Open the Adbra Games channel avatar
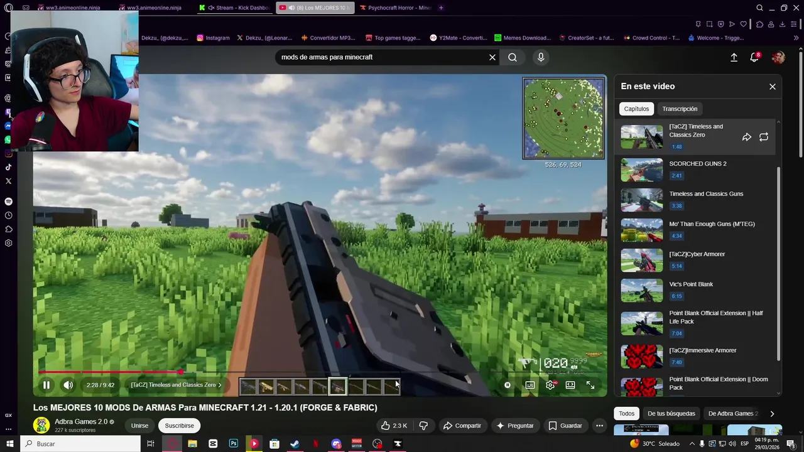804x452 pixels. pyautogui.click(x=41, y=425)
